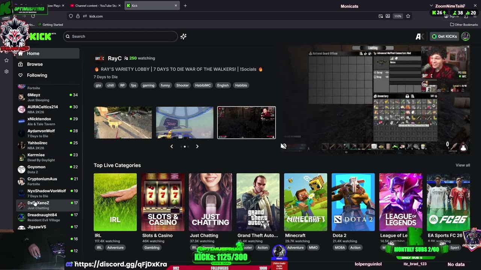Open the tab list dropdown chevron
481x270 pixels.
pyautogui.click(x=431, y=6)
